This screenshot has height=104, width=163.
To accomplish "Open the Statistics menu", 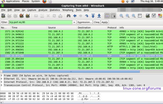I will click(55, 10).
